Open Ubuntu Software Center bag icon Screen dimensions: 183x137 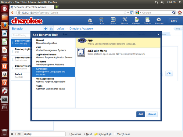coord(5,58)
